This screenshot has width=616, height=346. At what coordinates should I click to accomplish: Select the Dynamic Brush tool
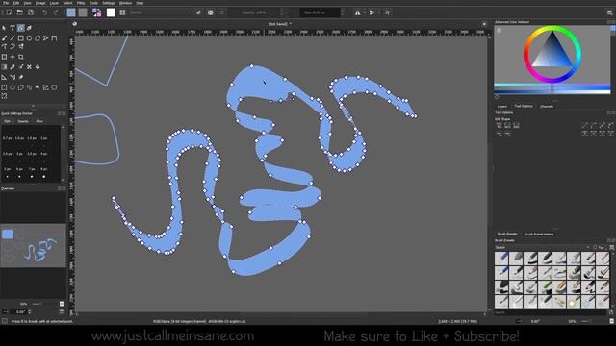click(13, 47)
